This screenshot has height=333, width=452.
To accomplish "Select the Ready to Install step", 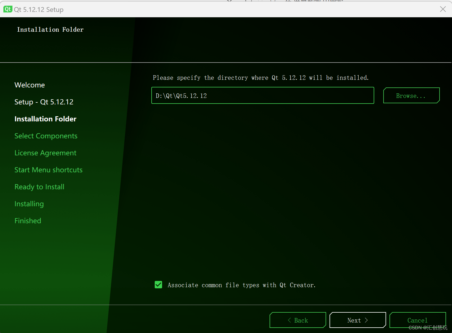I will point(39,187).
